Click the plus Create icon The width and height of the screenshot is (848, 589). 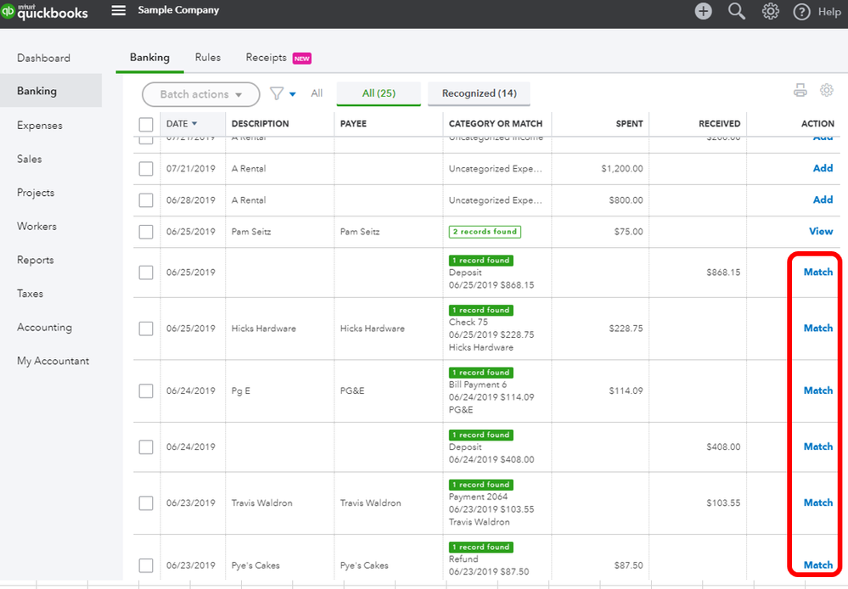(x=703, y=11)
